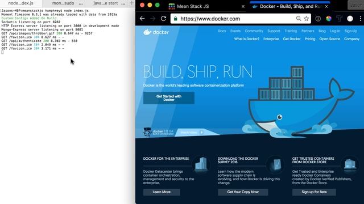This screenshot has height=204, width=364.
Task: Open the Partners link
Action: point(308,31)
